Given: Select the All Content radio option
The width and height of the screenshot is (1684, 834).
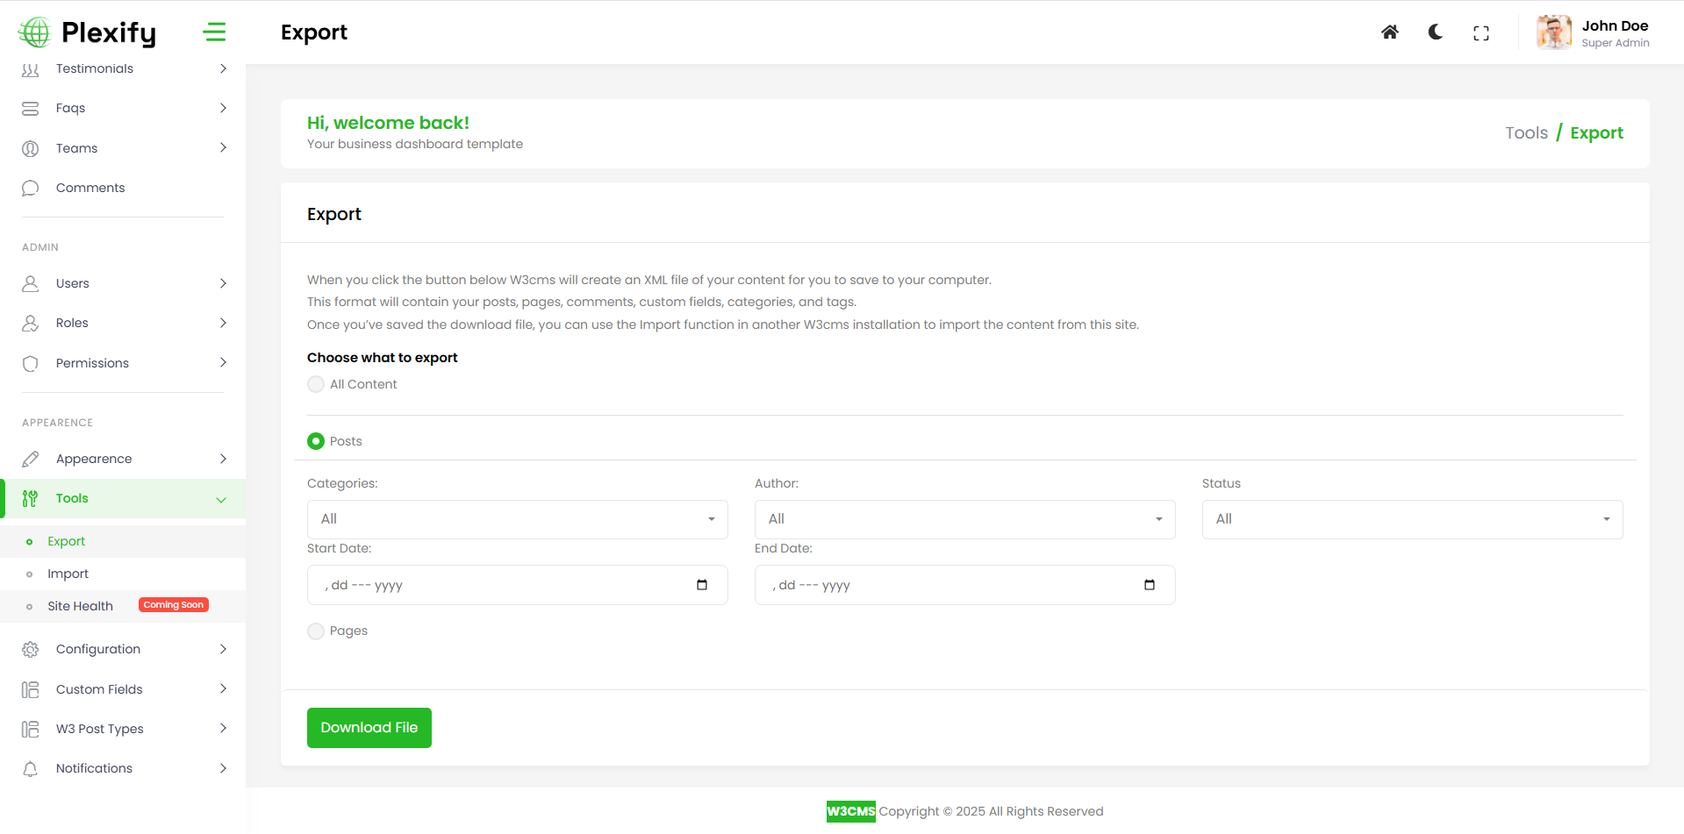Looking at the screenshot, I should click(316, 384).
